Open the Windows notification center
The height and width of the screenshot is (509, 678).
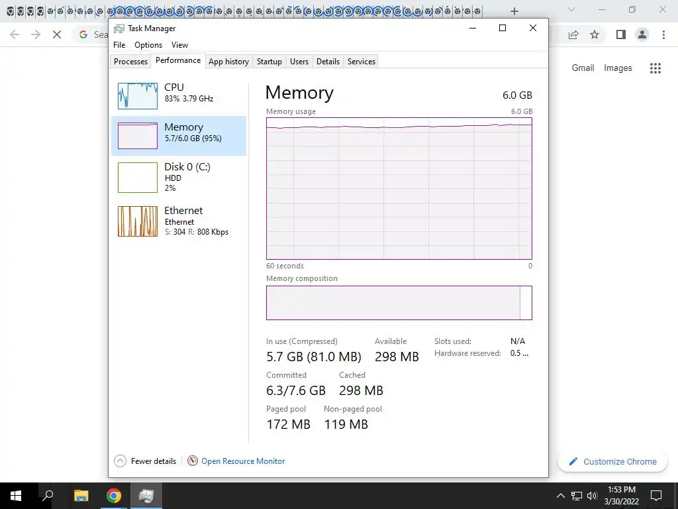(656, 496)
